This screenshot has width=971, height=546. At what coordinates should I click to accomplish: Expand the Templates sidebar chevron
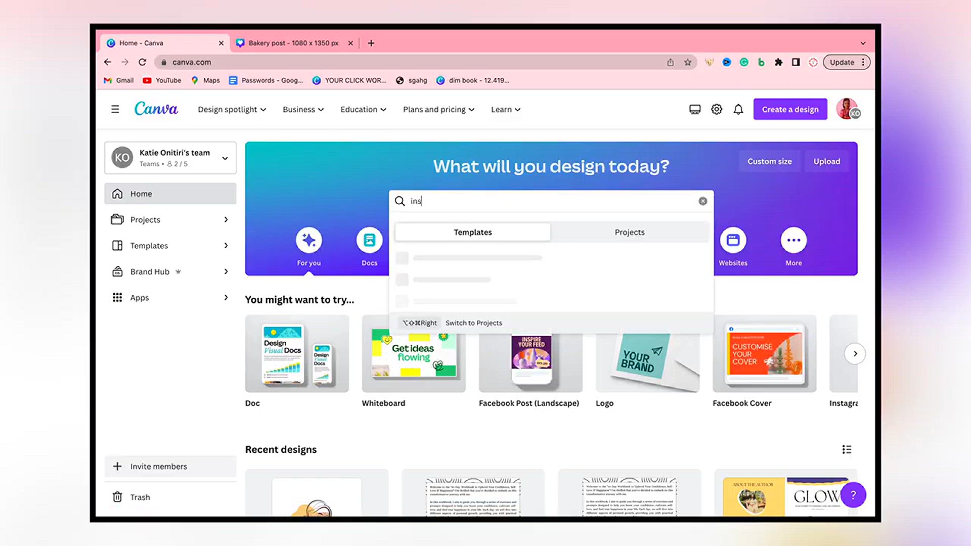click(x=226, y=246)
